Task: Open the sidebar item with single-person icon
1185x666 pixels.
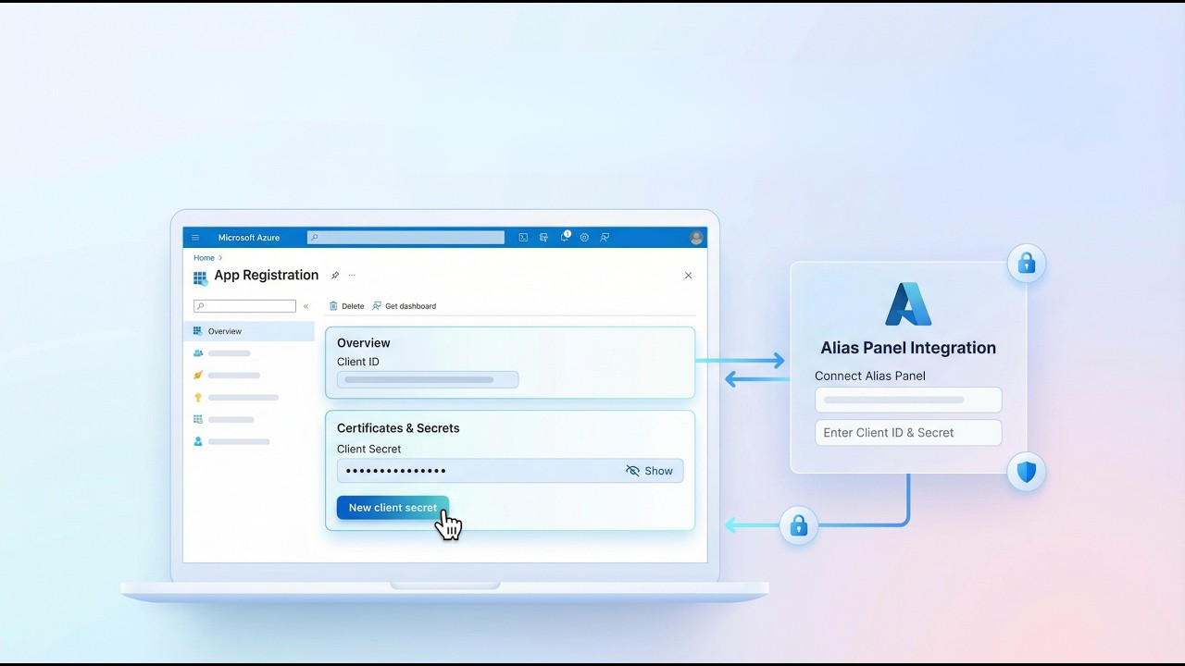Action: [231, 442]
